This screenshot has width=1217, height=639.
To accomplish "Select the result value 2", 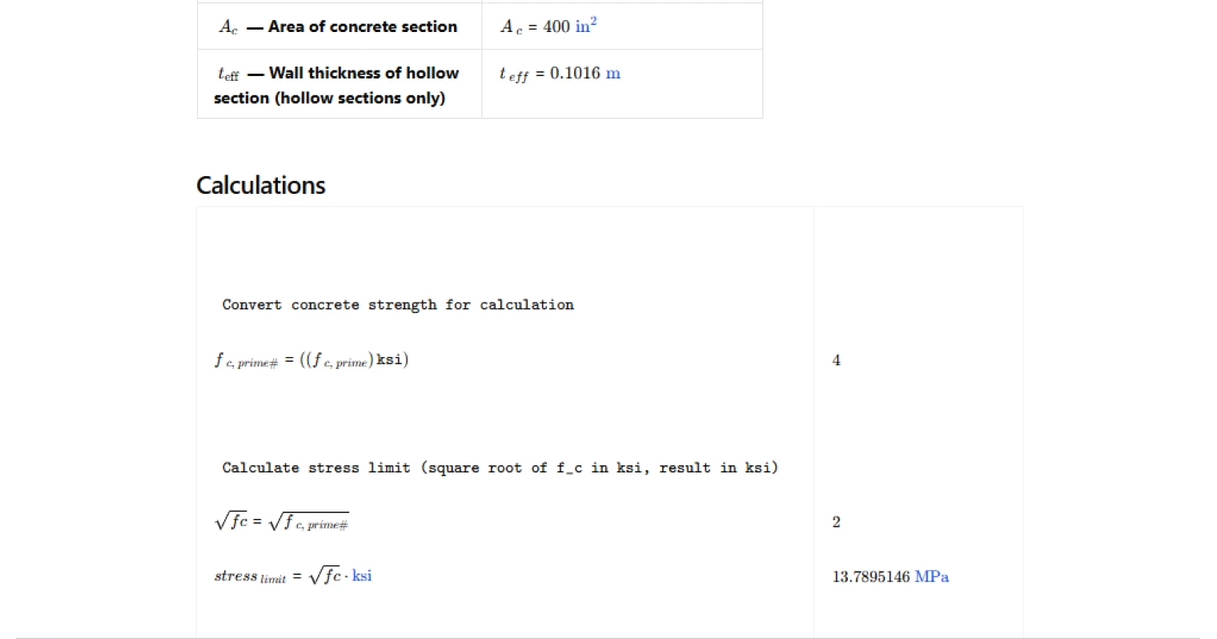I will (837, 522).
